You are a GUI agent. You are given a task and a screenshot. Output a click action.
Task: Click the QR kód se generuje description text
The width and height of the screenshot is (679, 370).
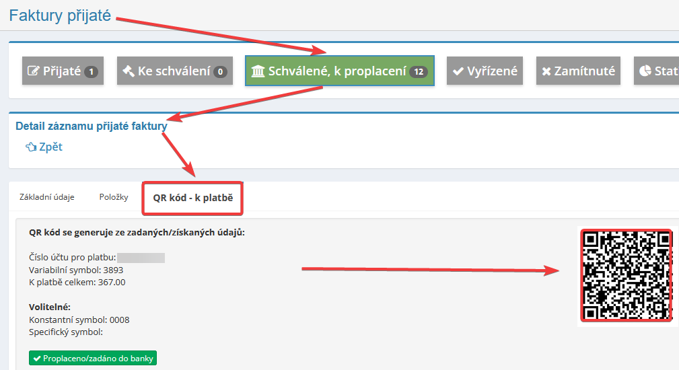137,232
